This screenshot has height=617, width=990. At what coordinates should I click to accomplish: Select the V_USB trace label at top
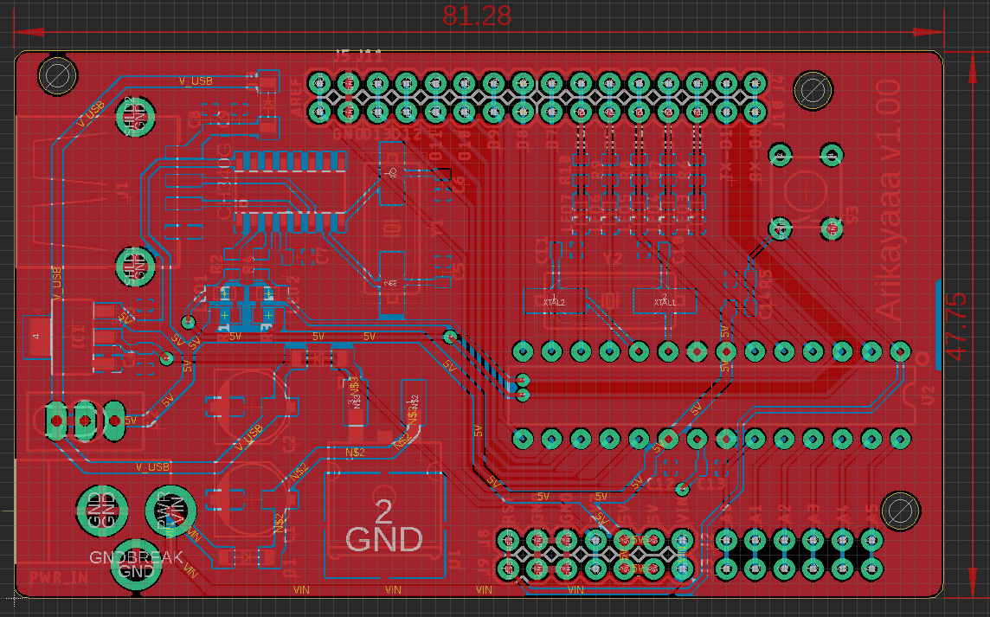click(x=196, y=80)
